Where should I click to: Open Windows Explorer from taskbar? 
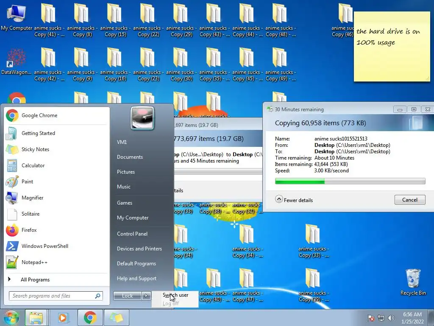click(36, 318)
